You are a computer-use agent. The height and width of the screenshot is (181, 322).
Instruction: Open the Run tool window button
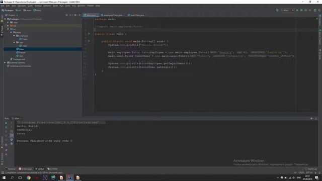coord(40,169)
